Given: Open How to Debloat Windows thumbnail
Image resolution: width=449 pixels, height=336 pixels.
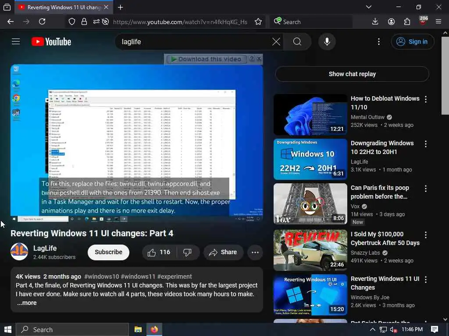Looking at the screenshot, I should point(310,115).
